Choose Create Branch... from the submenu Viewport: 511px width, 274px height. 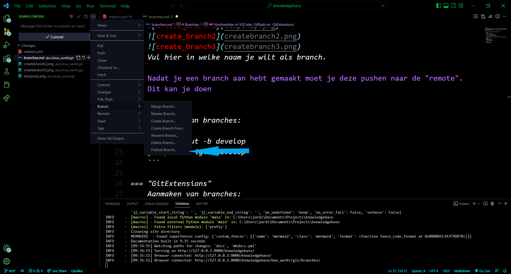pos(168,121)
